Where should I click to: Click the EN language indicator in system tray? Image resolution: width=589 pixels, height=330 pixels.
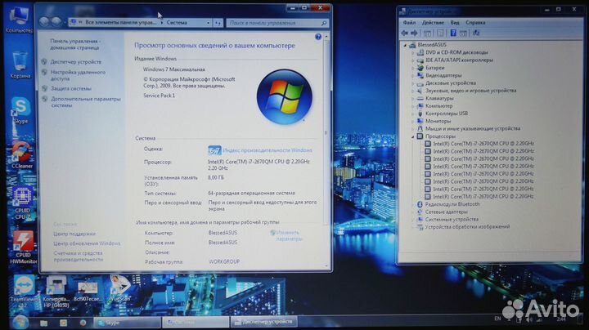(497, 319)
